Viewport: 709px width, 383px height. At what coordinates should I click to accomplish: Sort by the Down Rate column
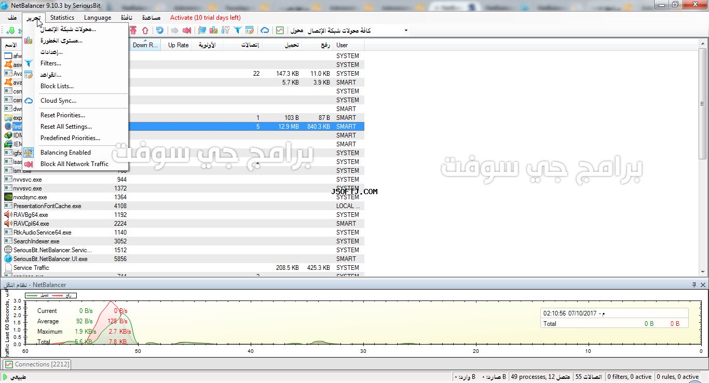tap(145, 45)
